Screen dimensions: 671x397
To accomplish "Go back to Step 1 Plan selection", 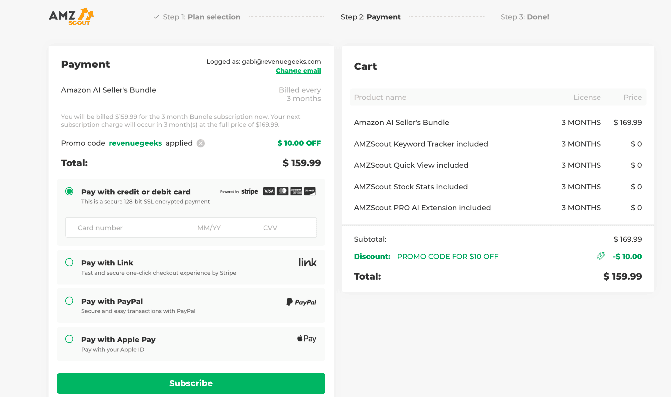I will tap(197, 17).
